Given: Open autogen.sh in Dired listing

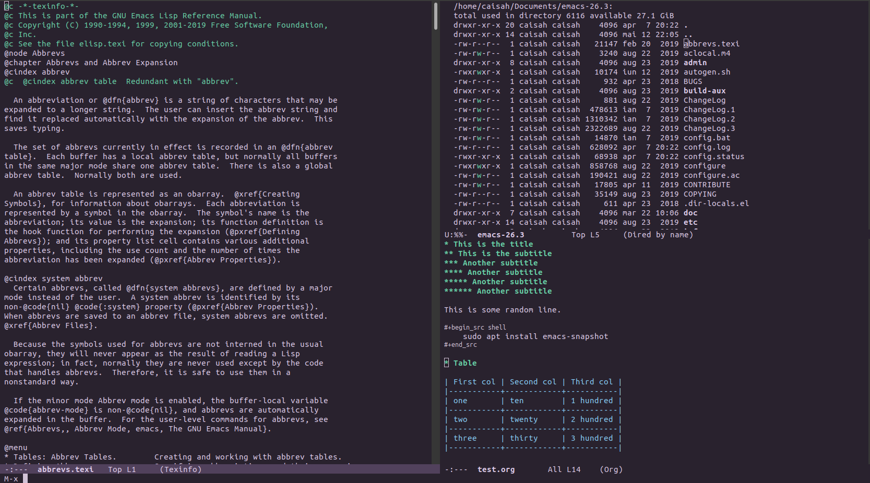Looking at the screenshot, I should [707, 72].
